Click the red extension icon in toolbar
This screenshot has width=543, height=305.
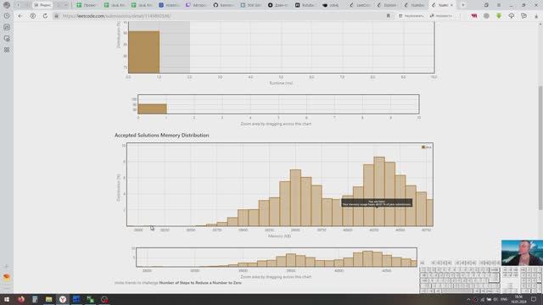point(473,16)
